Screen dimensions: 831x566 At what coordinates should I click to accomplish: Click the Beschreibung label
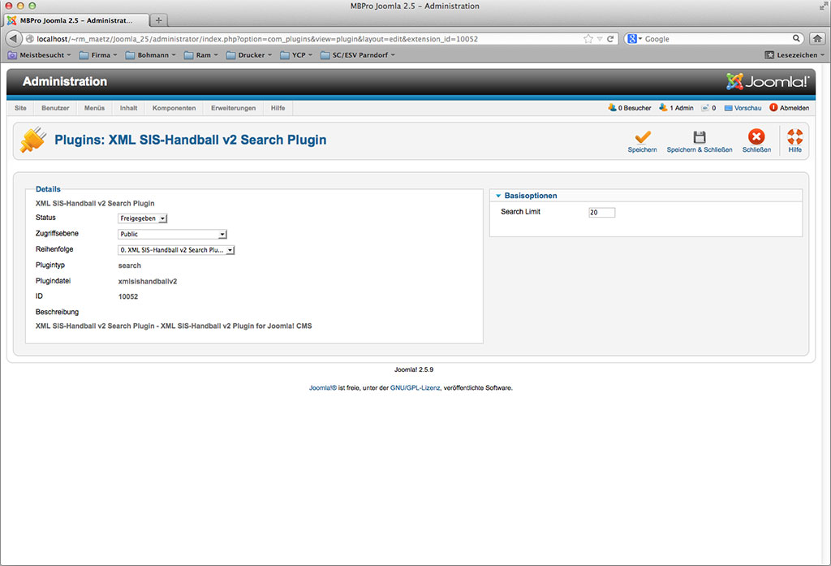57,312
